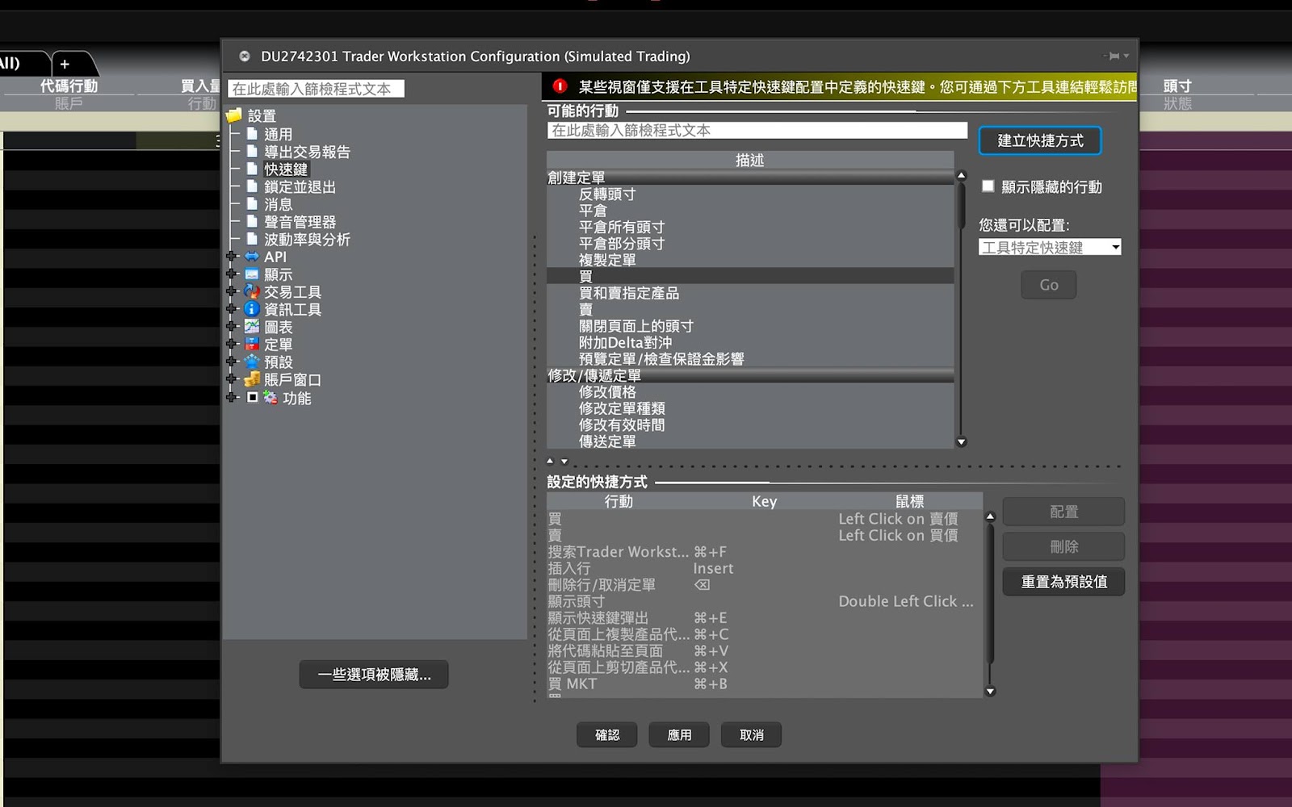Click the possible actions list scrollbar thumb
Viewport: 1292px width, 807px height.
tap(961, 205)
